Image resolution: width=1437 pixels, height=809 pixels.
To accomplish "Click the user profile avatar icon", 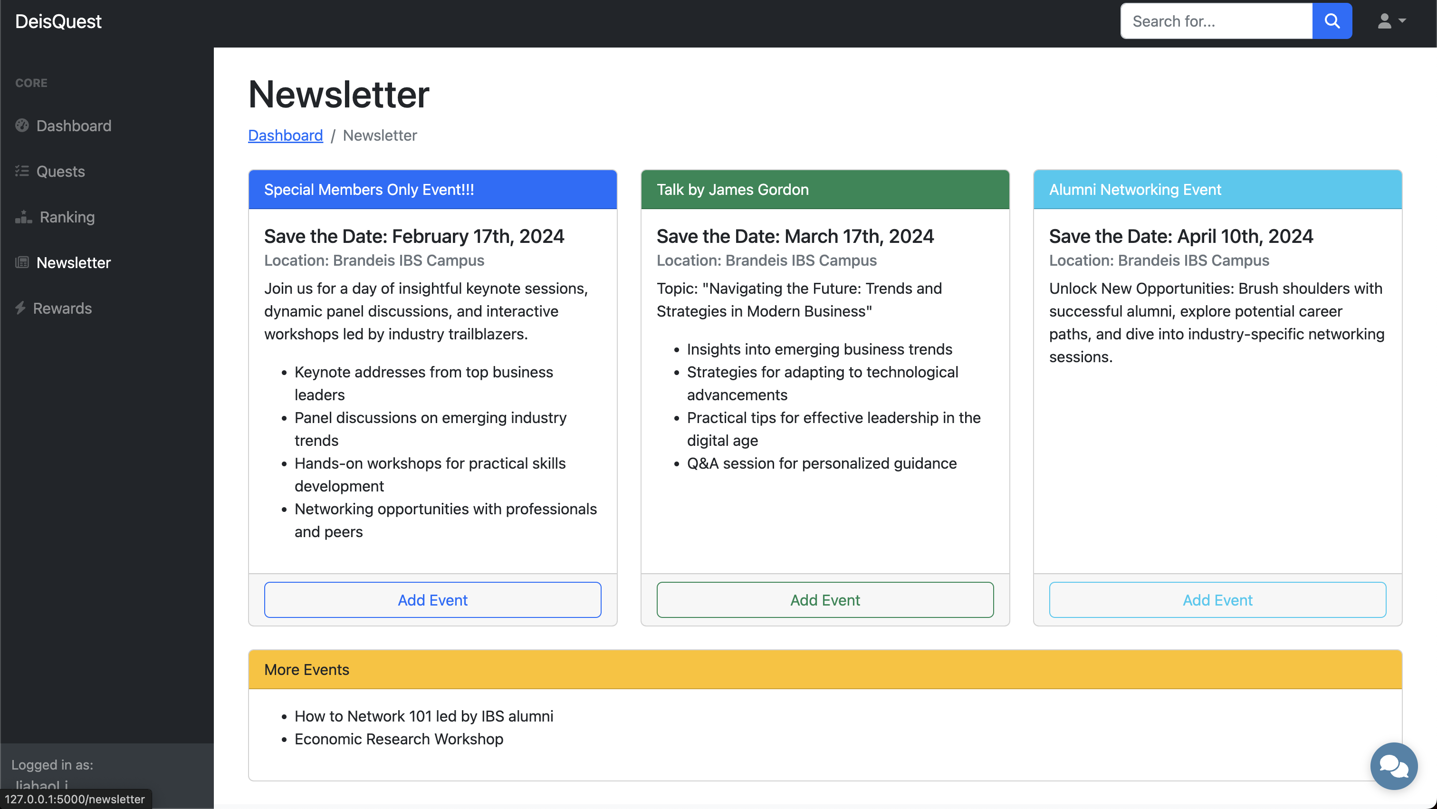I will pos(1384,21).
